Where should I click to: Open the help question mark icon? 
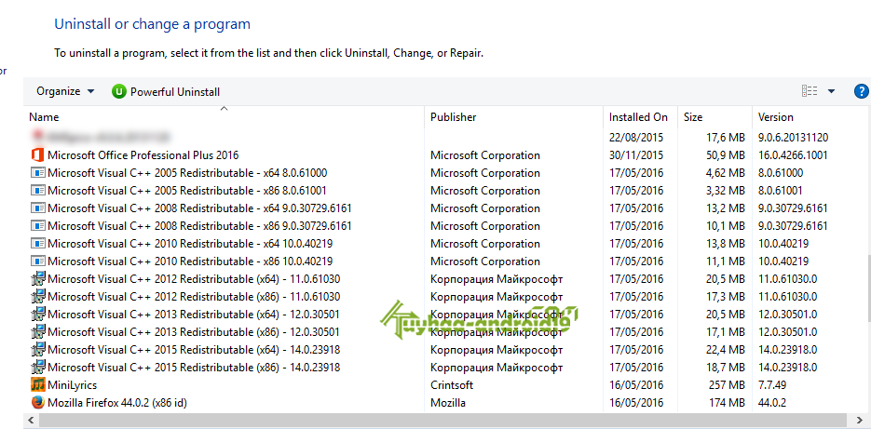(861, 91)
